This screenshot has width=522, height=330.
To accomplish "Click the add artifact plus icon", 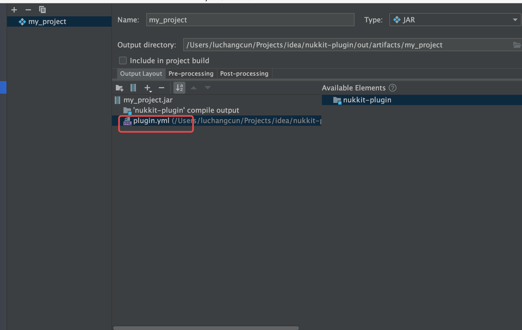I will tap(14, 10).
